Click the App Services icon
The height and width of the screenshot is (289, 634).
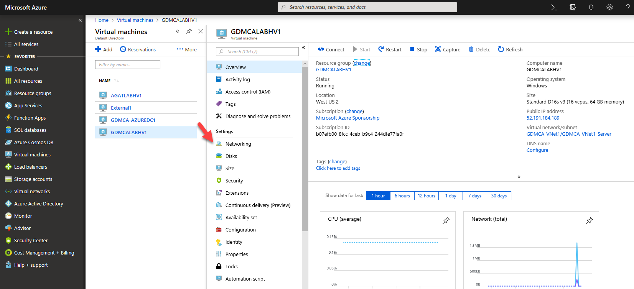tap(8, 105)
